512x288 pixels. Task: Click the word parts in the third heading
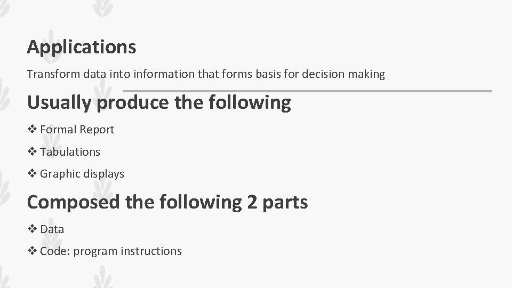click(285, 203)
